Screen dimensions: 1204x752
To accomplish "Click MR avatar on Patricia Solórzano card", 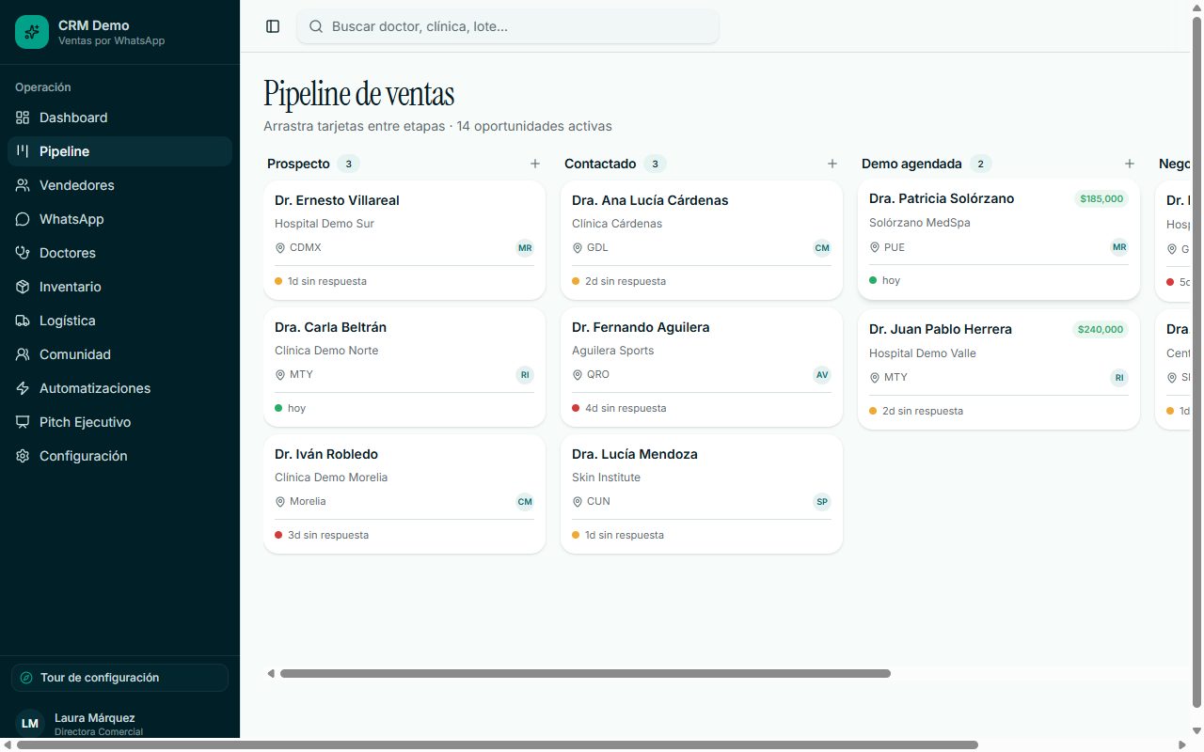I will tap(1119, 247).
